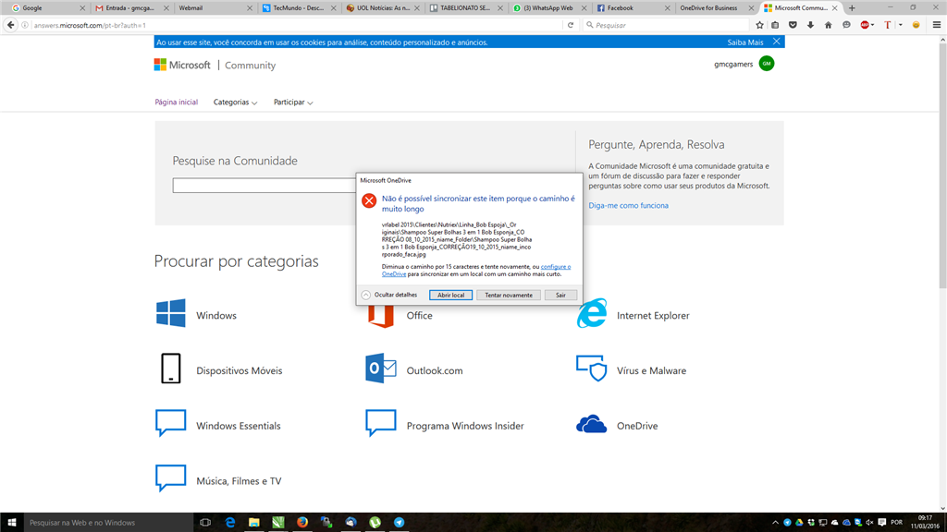Click the Office category icon
This screenshot has width=947, height=532.
click(380, 317)
